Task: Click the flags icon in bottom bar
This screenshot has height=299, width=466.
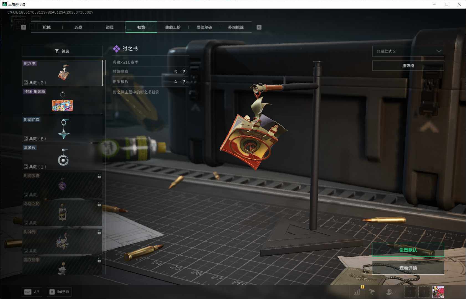Action: point(372,292)
